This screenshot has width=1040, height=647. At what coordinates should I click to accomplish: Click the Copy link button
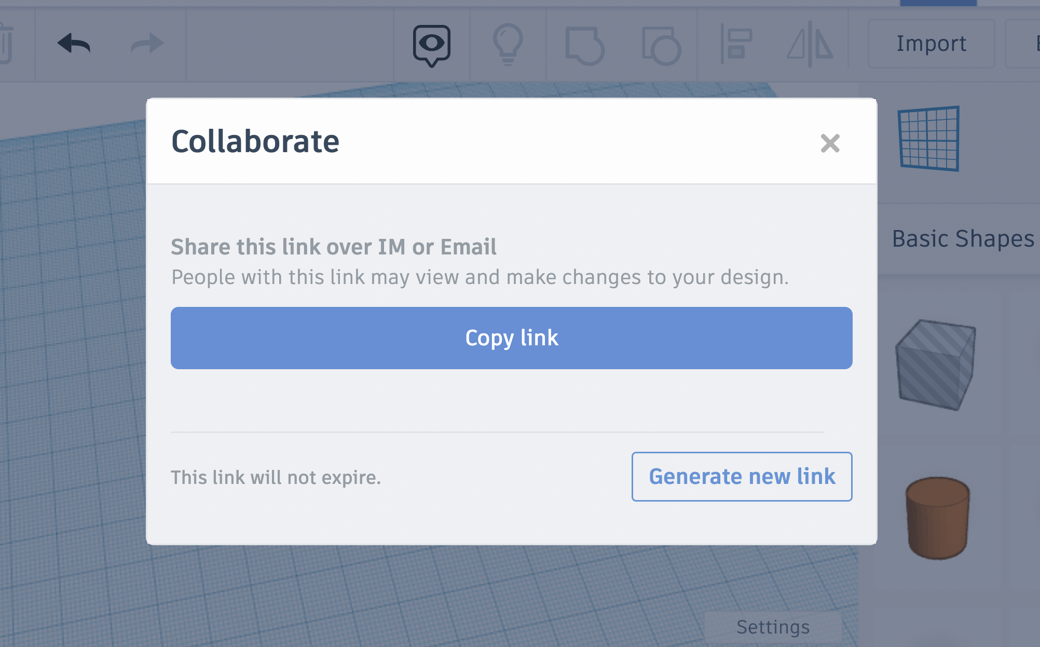click(x=511, y=338)
